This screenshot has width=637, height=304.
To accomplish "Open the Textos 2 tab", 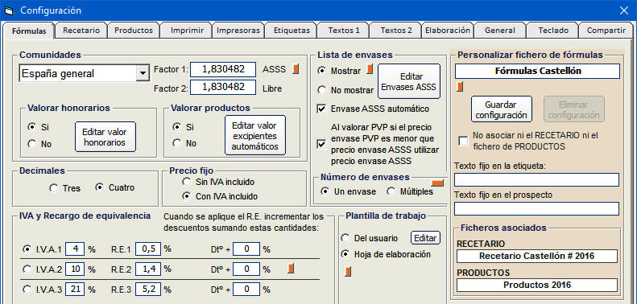I will click(396, 31).
